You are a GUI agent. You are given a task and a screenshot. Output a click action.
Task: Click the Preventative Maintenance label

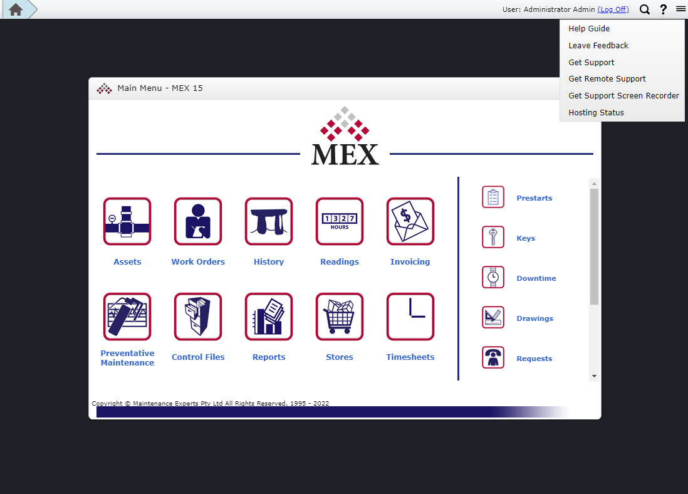pos(127,358)
